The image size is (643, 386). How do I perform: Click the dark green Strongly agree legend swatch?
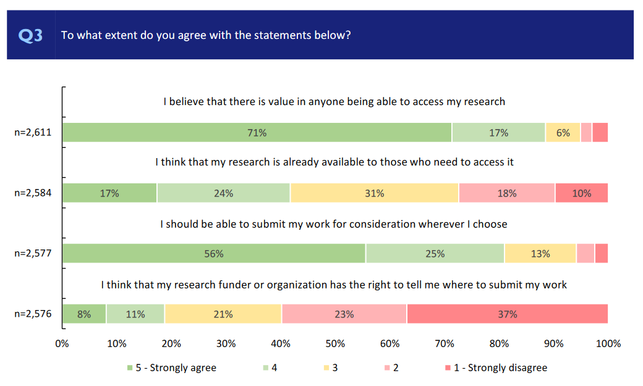tap(130, 368)
